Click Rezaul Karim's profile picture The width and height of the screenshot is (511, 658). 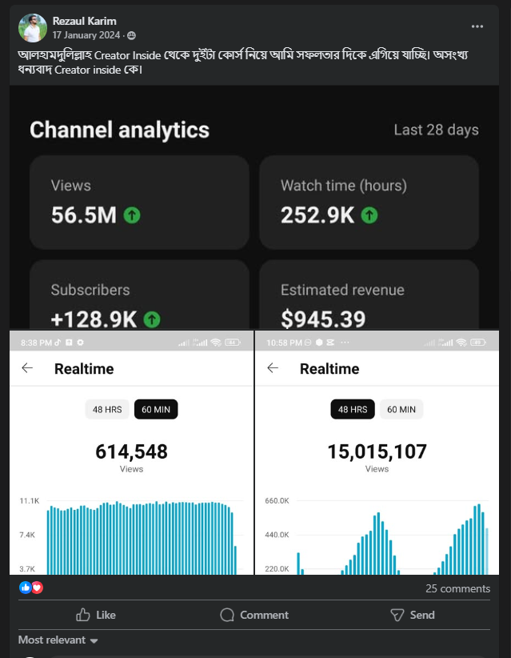(32, 27)
